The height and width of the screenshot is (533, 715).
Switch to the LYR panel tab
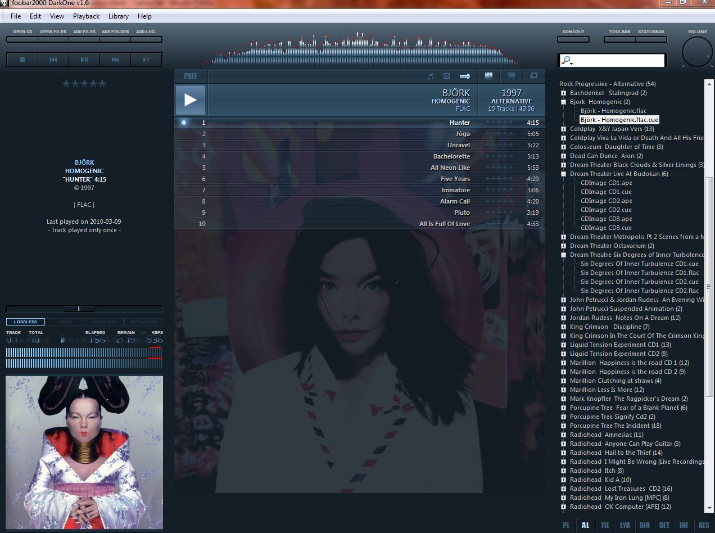[x=625, y=525]
